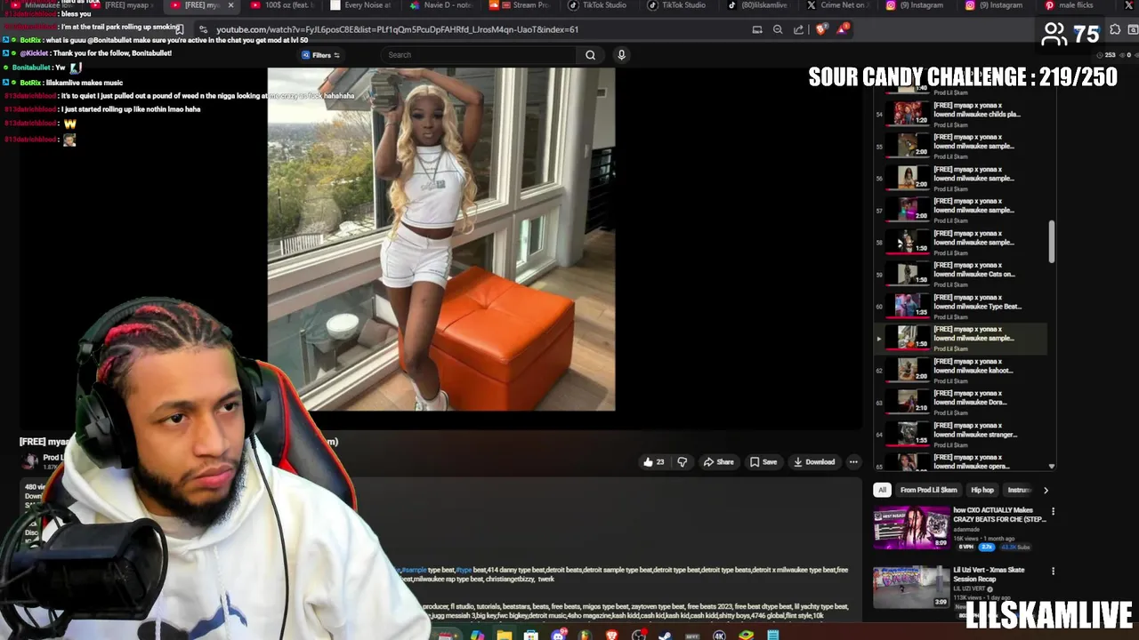This screenshot has width=1139, height=640.
Task: Open Copilot from taskbar
Action: pos(477,635)
